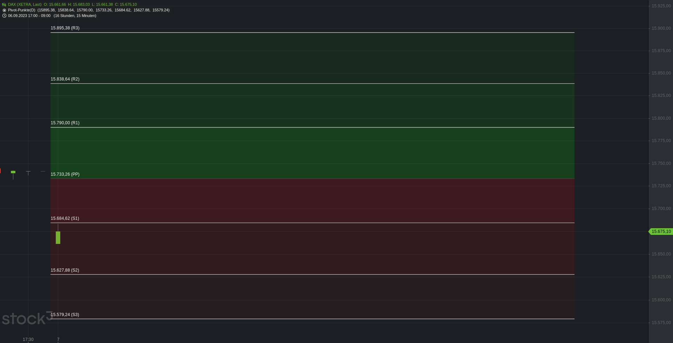Image resolution: width=673 pixels, height=343 pixels.
Task: Click the 06.09.2023 17:00 - 09:00 time range
Action: coord(29,16)
